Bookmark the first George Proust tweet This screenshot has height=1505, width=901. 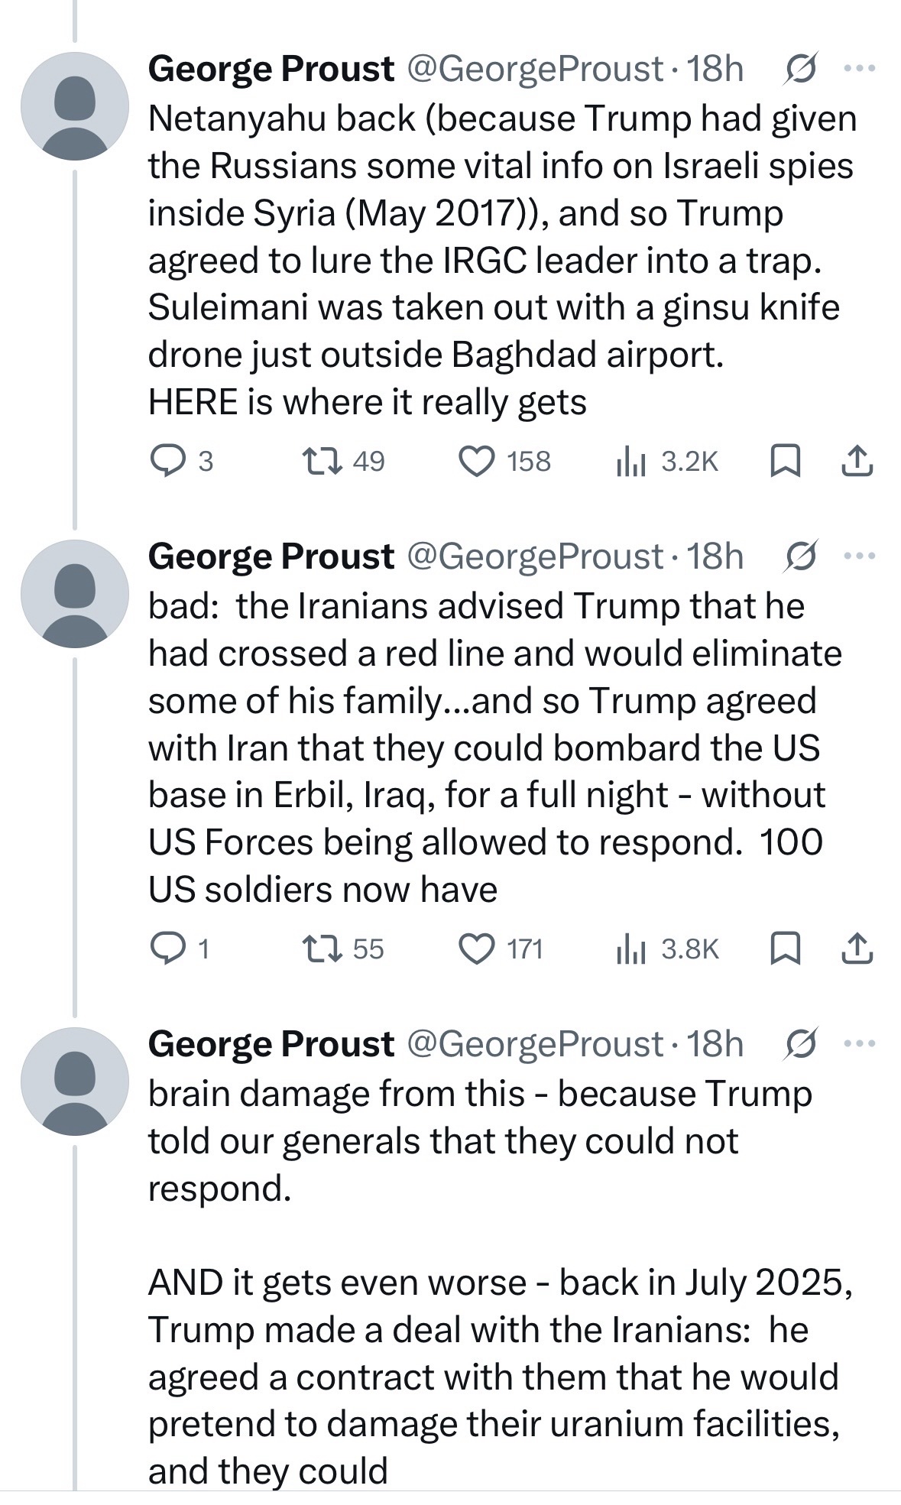pos(785,462)
